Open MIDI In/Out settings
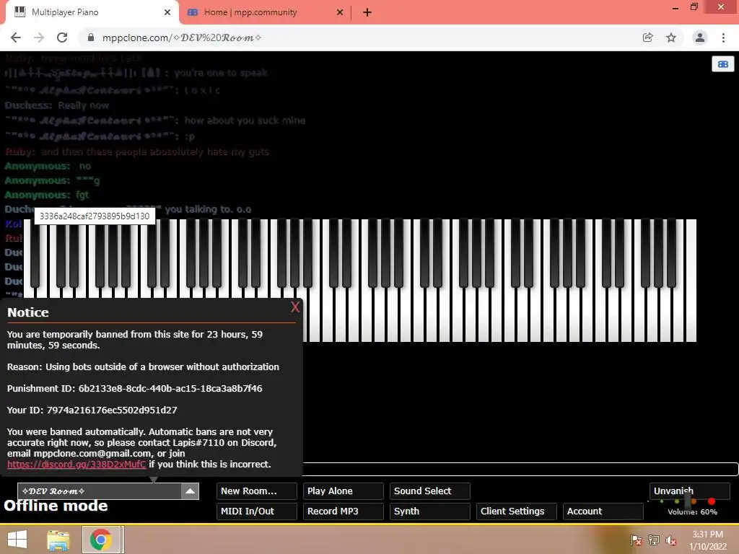 (x=256, y=511)
